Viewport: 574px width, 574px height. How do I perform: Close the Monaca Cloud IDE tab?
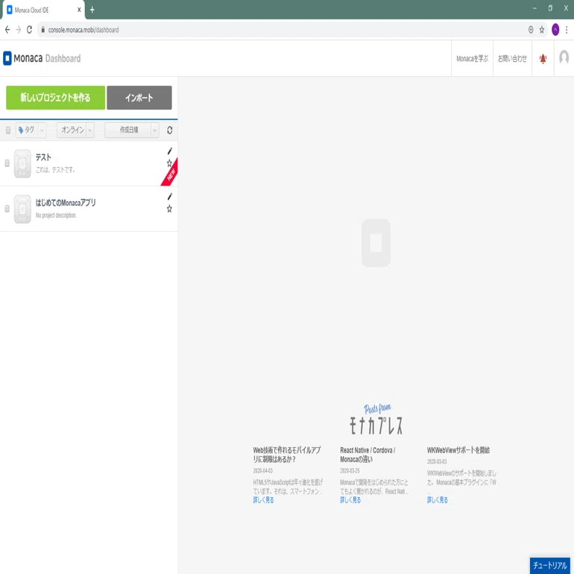click(x=79, y=10)
